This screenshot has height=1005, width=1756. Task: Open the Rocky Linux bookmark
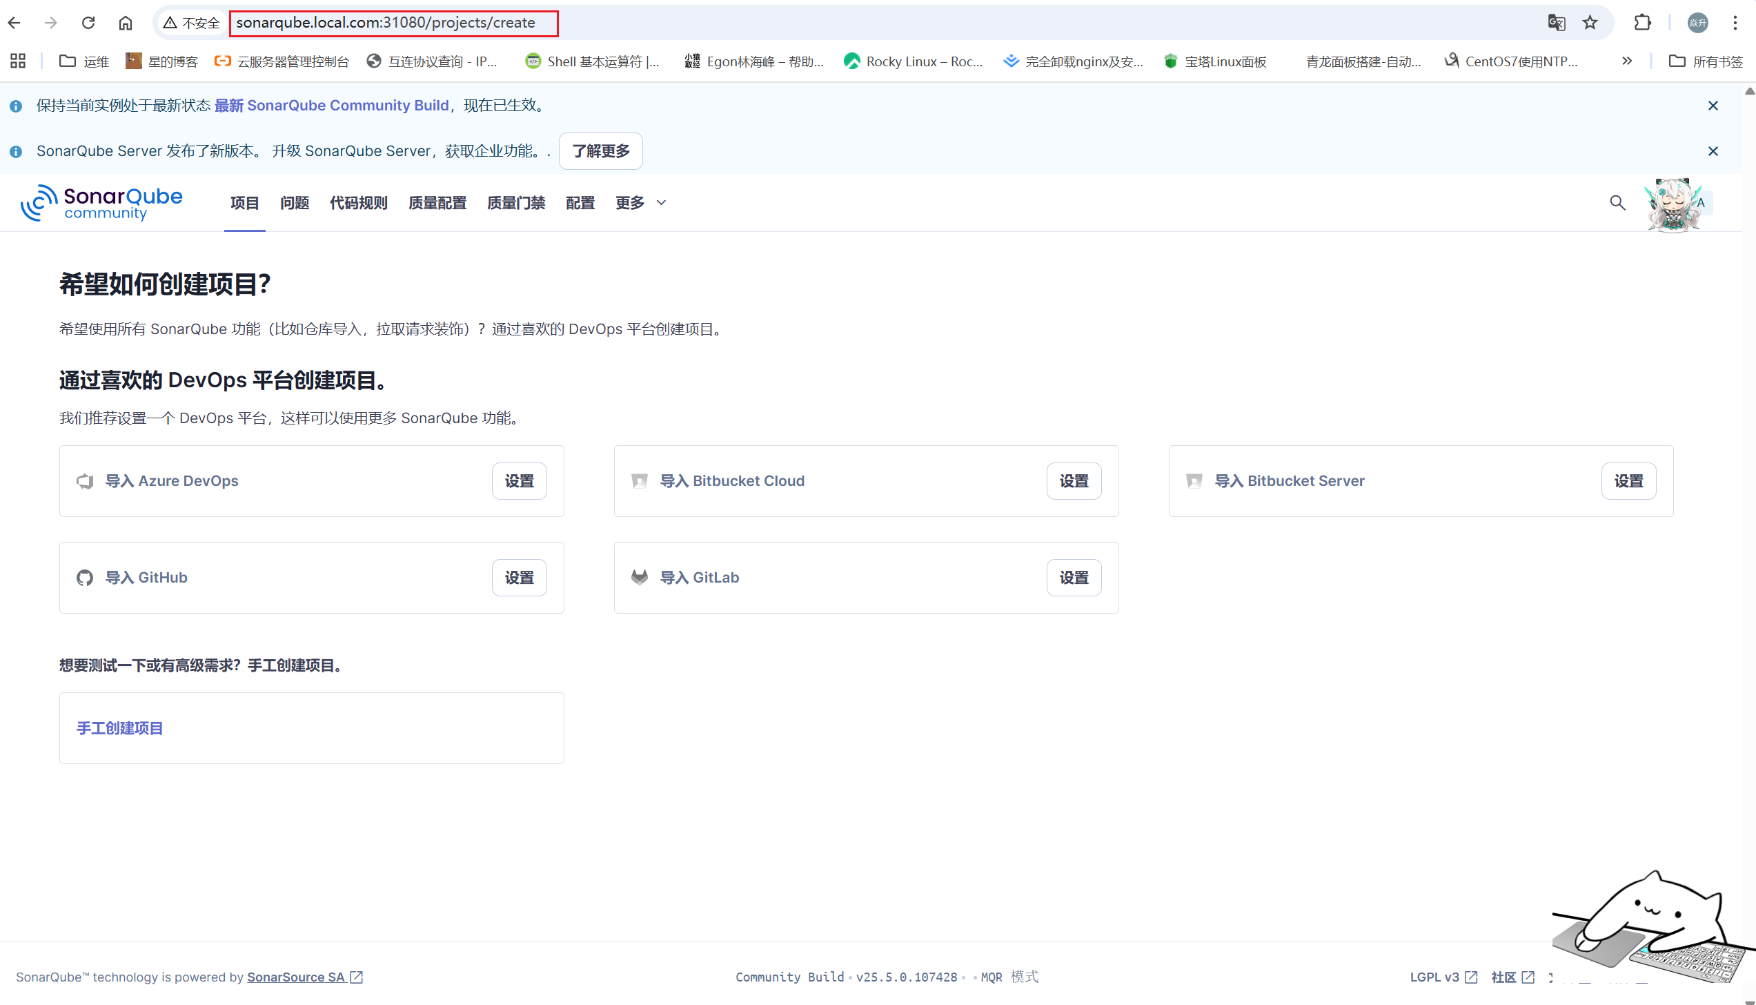coord(914,61)
